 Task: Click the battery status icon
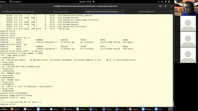click(169, 2)
